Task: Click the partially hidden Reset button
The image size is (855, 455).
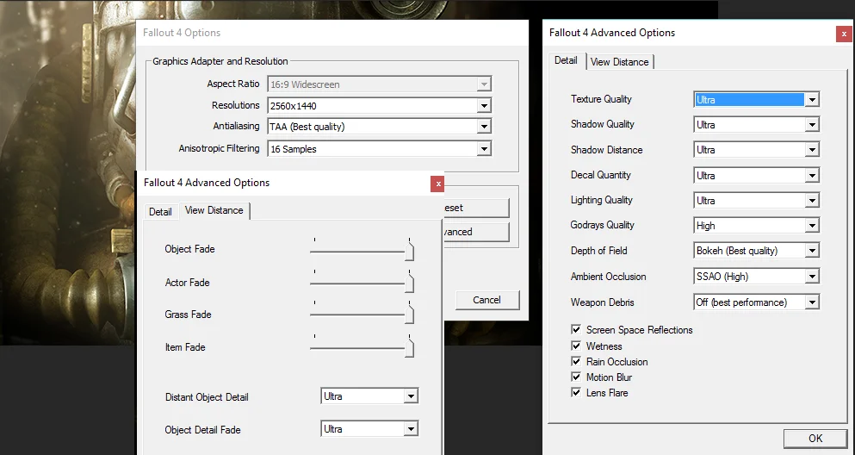Action: click(476, 208)
